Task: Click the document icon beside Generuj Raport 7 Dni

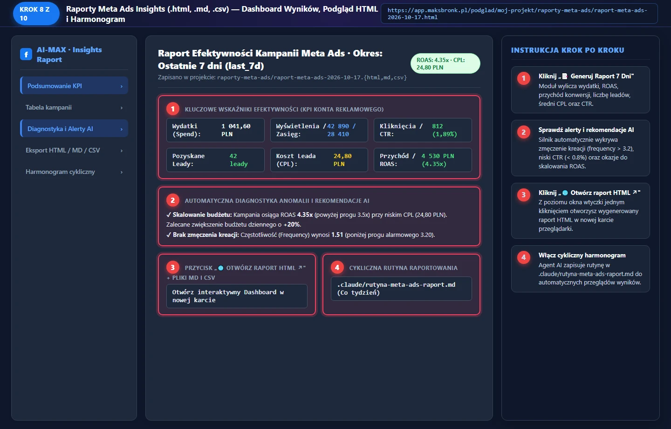Action: point(565,76)
